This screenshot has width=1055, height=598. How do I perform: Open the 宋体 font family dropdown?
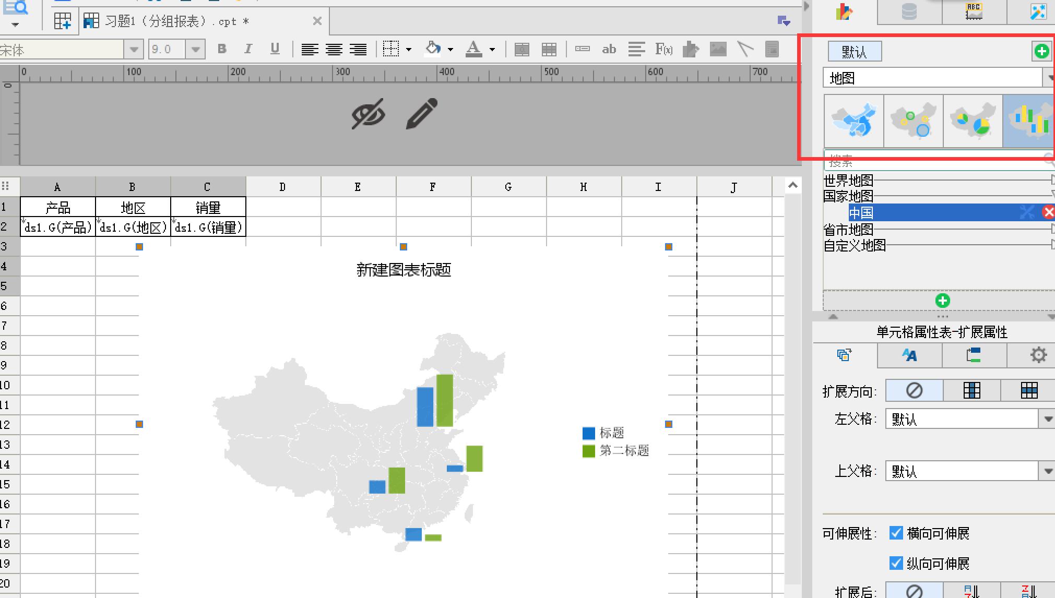tap(134, 49)
